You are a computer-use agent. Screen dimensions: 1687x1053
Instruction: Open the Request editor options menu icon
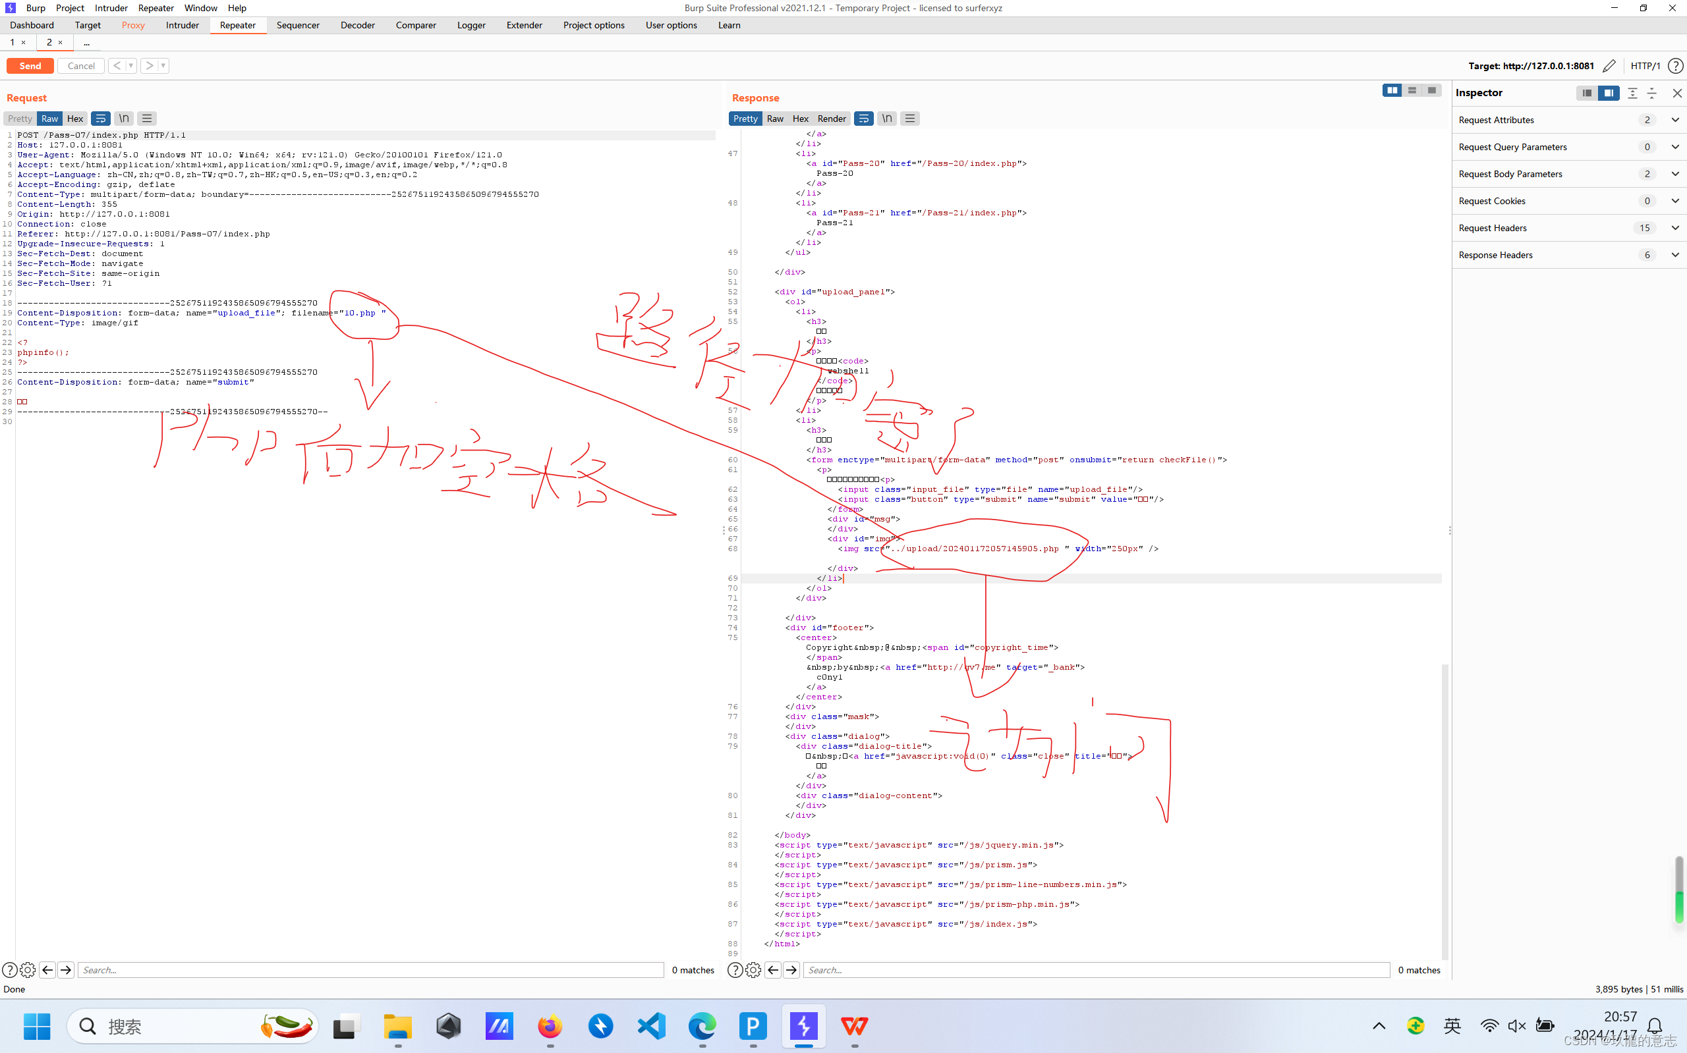click(x=146, y=119)
